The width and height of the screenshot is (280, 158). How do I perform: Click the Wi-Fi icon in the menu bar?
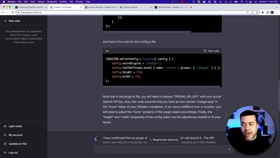242,2
